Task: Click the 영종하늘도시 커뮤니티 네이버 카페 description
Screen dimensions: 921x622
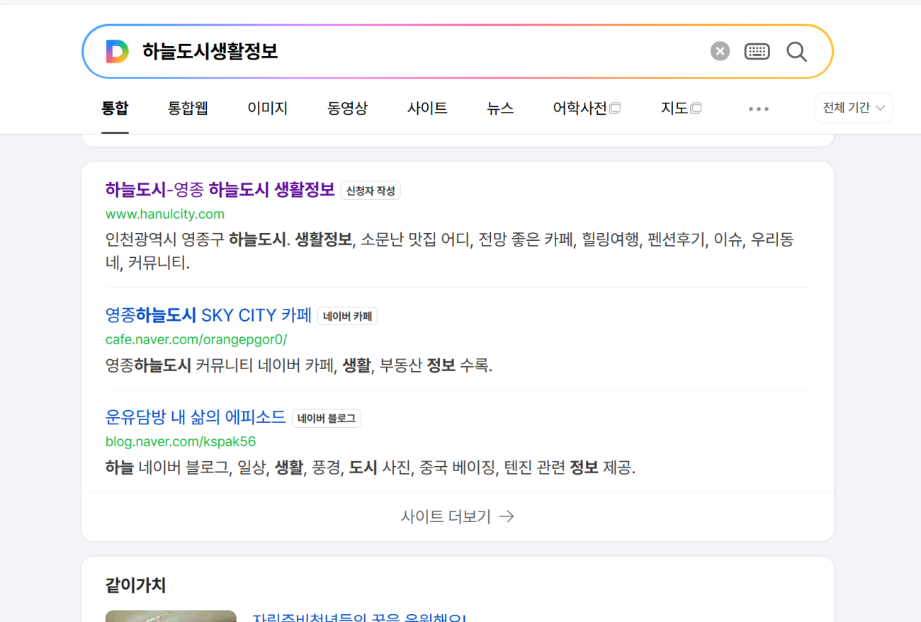Action: click(x=299, y=366)
